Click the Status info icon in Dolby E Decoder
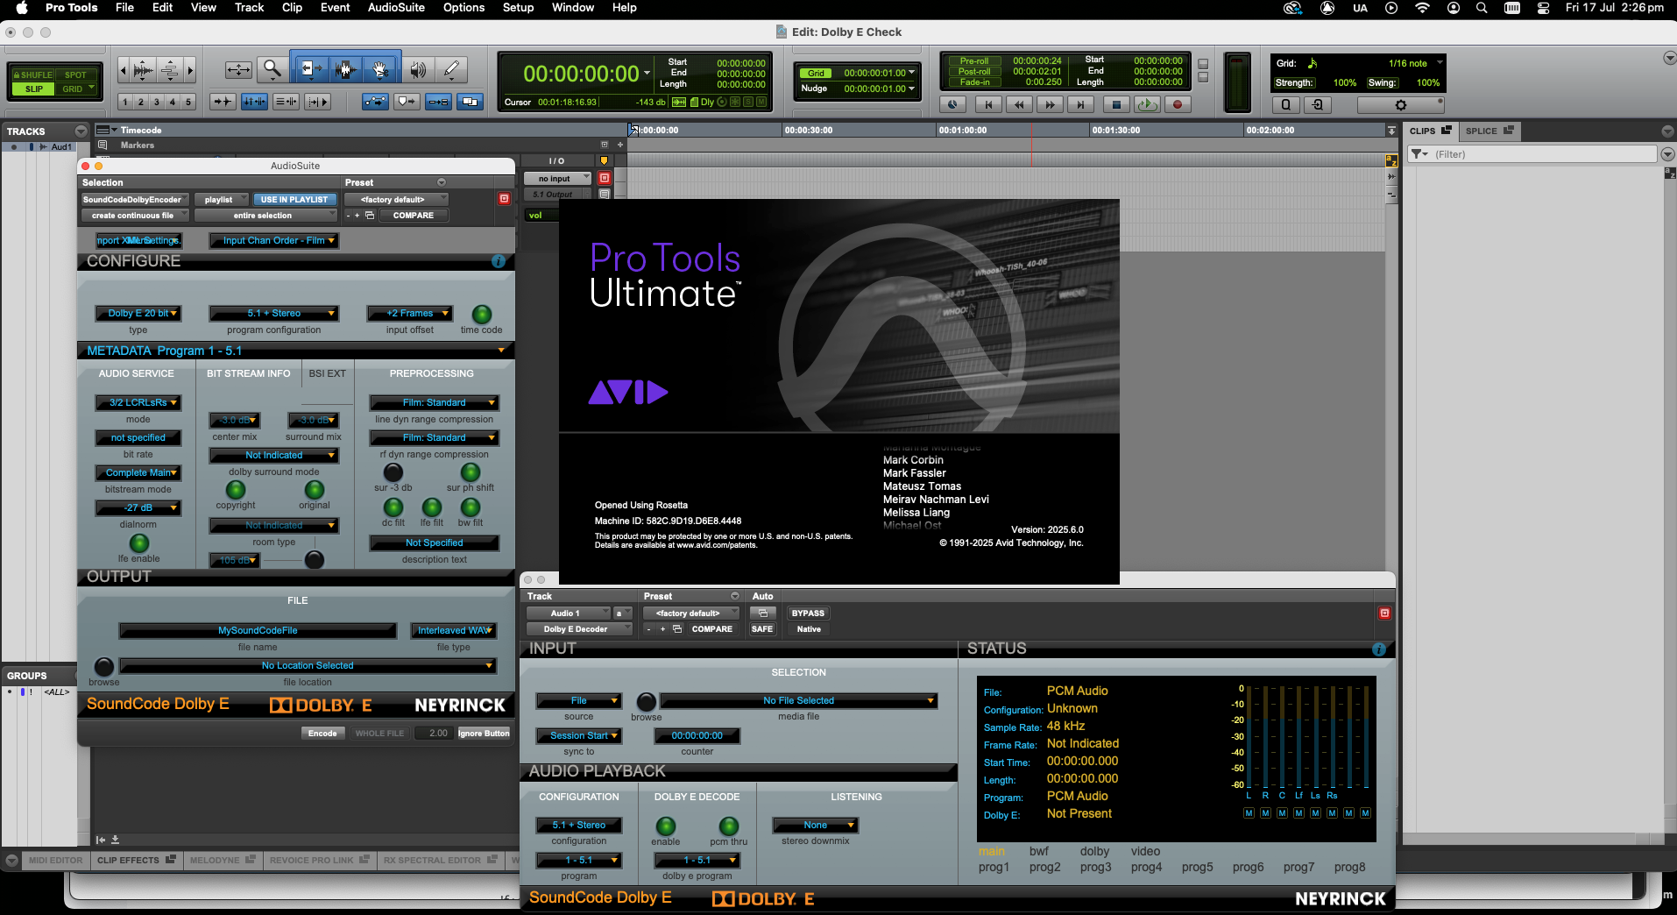Screen dimensions: 1677x915 (1378, 649)
